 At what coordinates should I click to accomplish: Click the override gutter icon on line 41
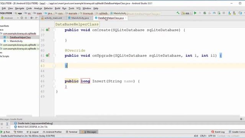47,55
